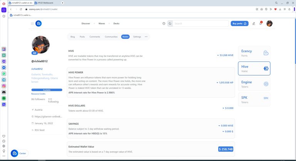The height and width of the screenshot is (161, 296).
Task: Open Telegram in Opera sidebar
Action: click(x=4, y=80)
